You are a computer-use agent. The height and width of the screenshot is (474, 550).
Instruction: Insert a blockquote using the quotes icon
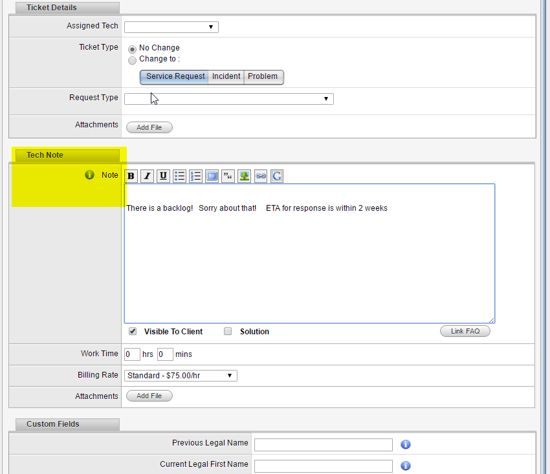pyautogui.click(x=228, y=176)
